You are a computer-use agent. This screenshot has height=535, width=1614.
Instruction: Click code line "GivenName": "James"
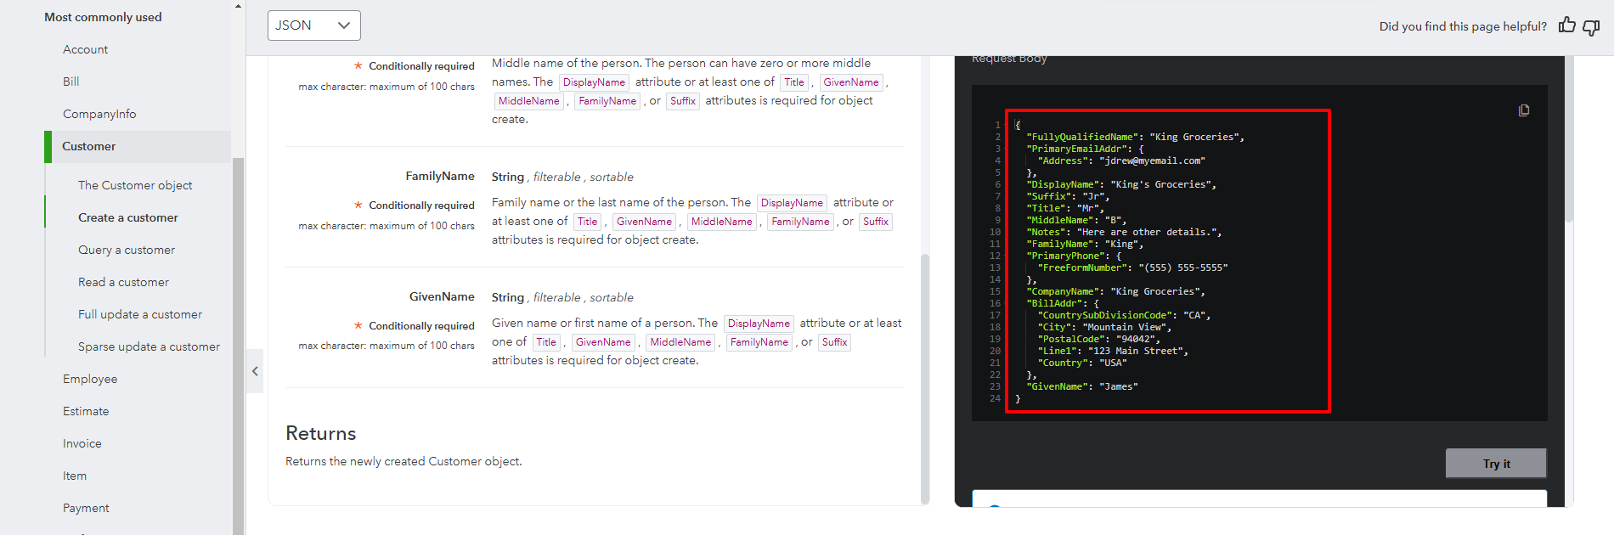coord(1082,386)
